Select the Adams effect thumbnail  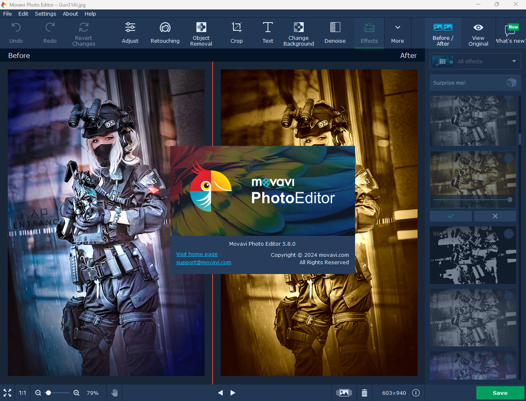pos(473,317)
